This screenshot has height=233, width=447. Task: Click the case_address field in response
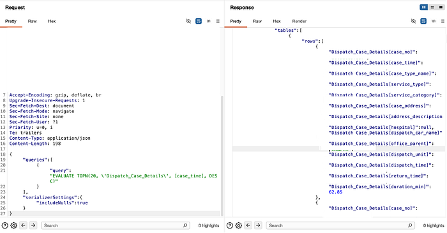pos(380,106)
